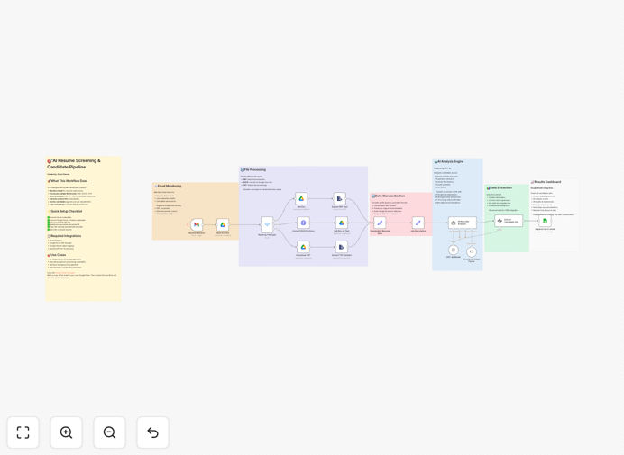Click the Email Monitoring note heading
This screenshot has height=455, width=624.
(168, 186)
